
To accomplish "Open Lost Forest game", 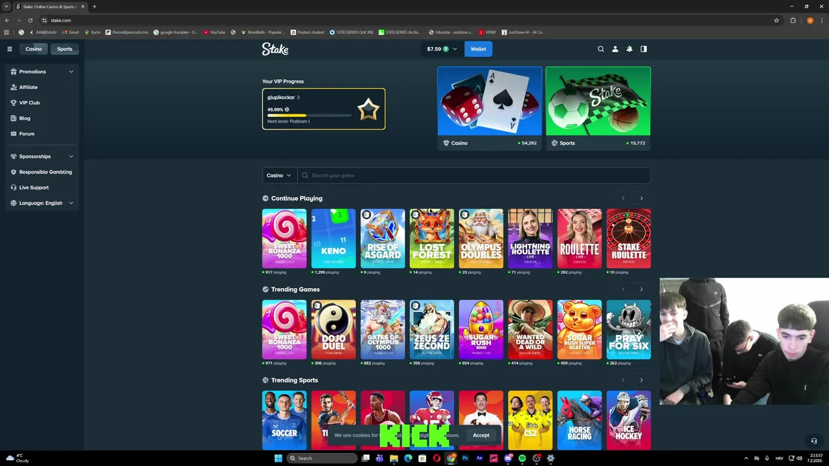I will pos(432,238).
